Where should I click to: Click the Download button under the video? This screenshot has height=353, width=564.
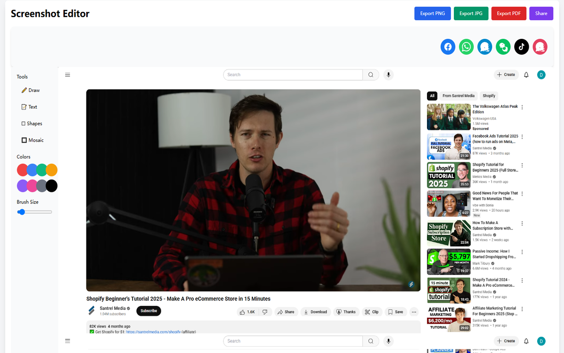[x=315, y=312]
